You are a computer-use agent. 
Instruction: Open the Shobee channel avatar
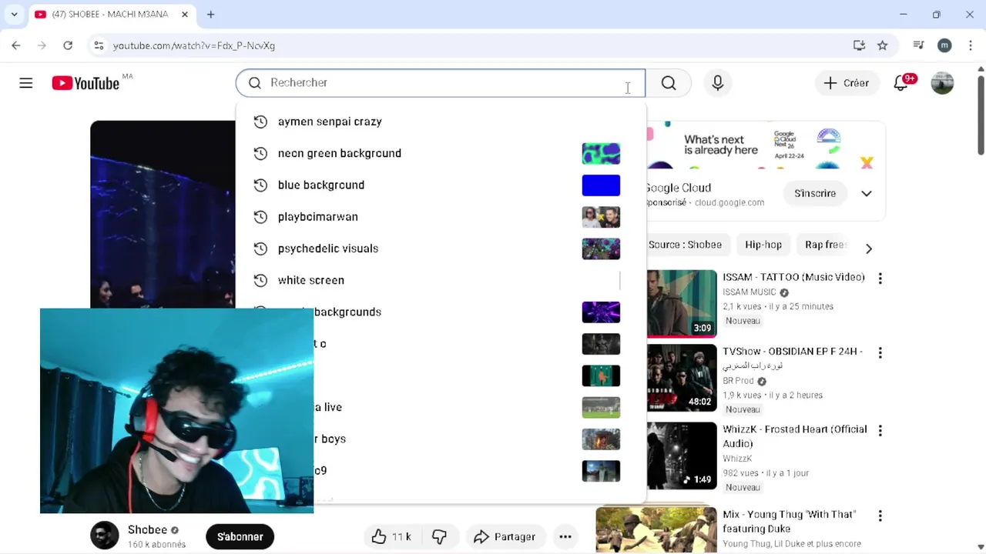[105, 536]
